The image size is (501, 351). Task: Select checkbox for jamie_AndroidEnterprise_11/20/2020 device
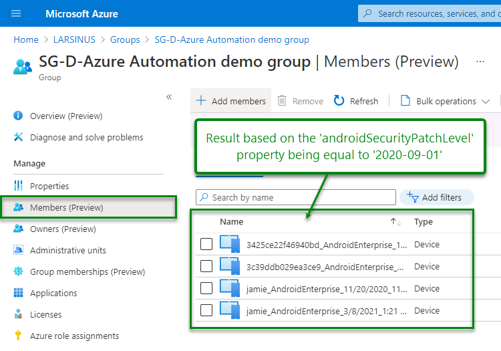pos(206,288)
